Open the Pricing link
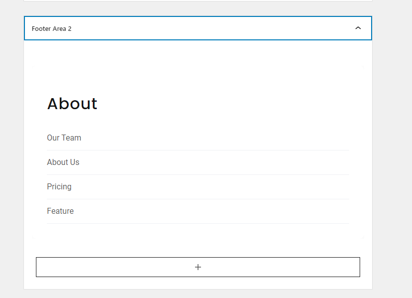The image size is (412, 298). 59,187
